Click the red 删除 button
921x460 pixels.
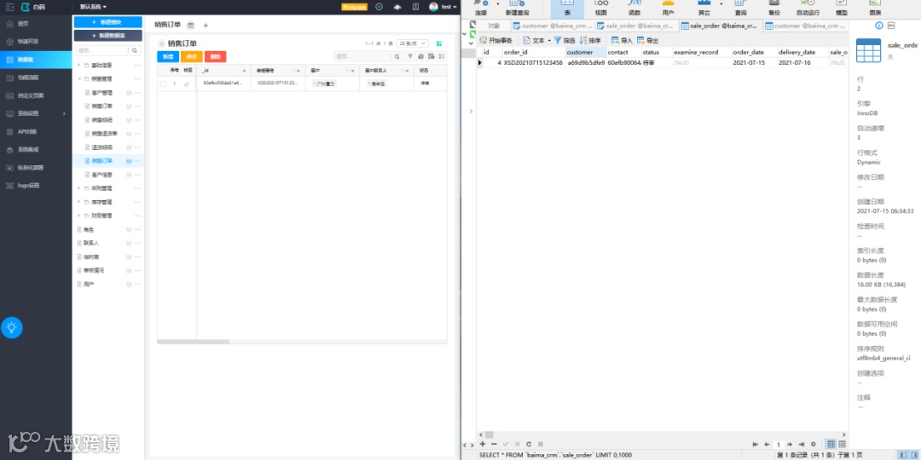pyautogui.click(x=215, y=56)
